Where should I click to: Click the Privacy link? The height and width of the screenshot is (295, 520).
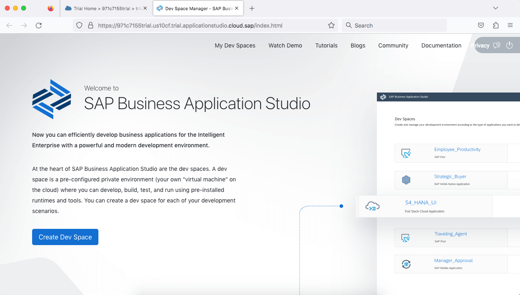(480, 45)
